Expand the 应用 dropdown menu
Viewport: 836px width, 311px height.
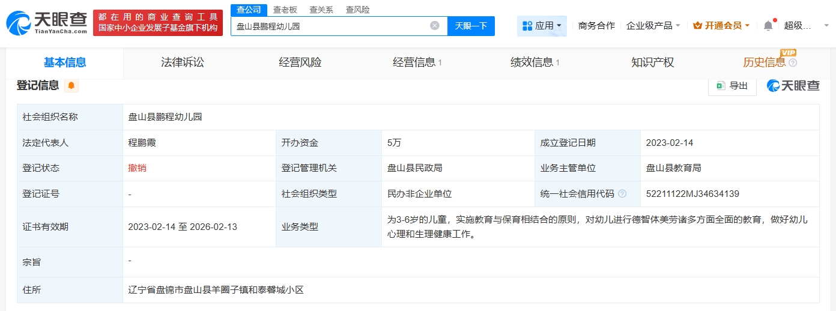coord(542,26)
